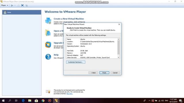Image resolution: width=184 pixels, height=103 pixels.
Task: Open Microsoft Store from taskbar
Action: (36, 100)
